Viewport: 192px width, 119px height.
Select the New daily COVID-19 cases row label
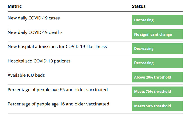click(34, 18)
